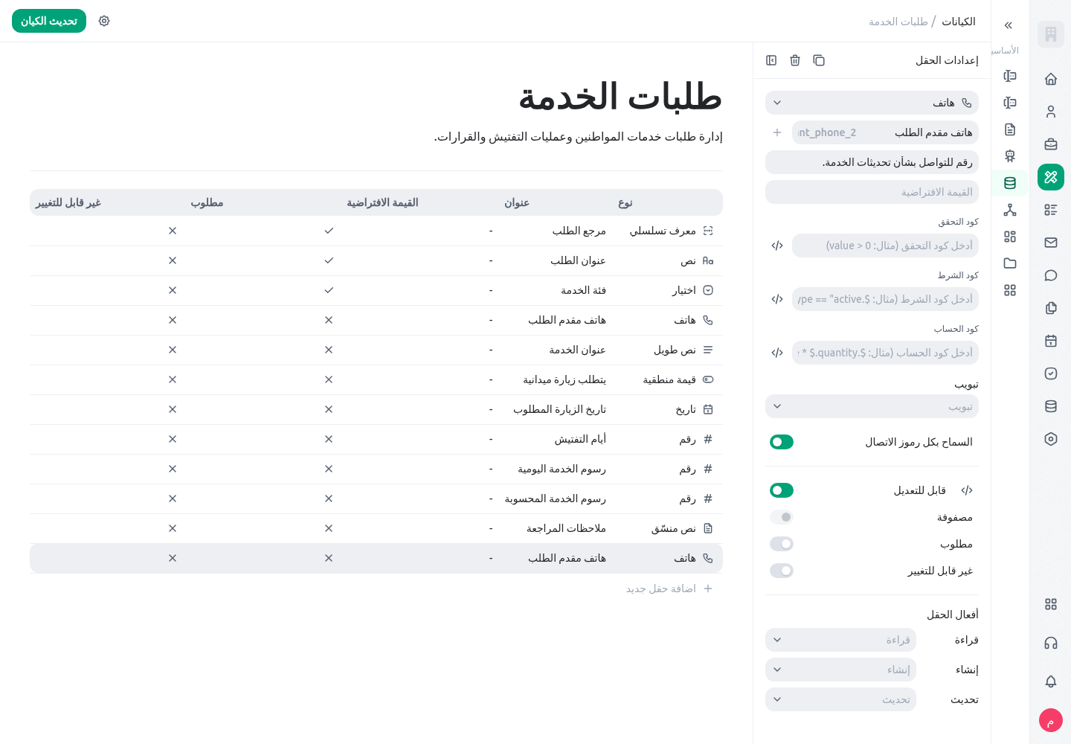Open the mail envelope icon
This screenshot has width=1071, height=744.
coord(1051,243)
